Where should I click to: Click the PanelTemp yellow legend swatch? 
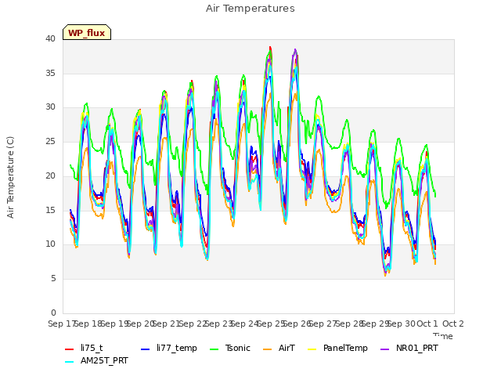312,349
